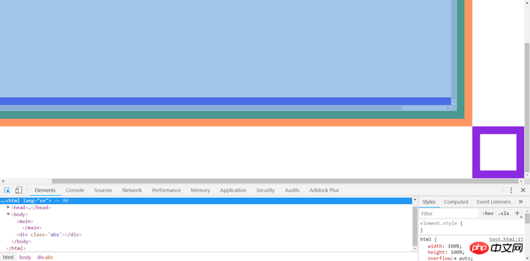530x261 pixels.
Task: Click the purple bordered box on page
Action: 498,152
